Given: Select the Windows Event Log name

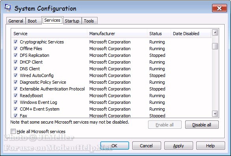Looking at the screenshot, I should [x=38, y=102].
